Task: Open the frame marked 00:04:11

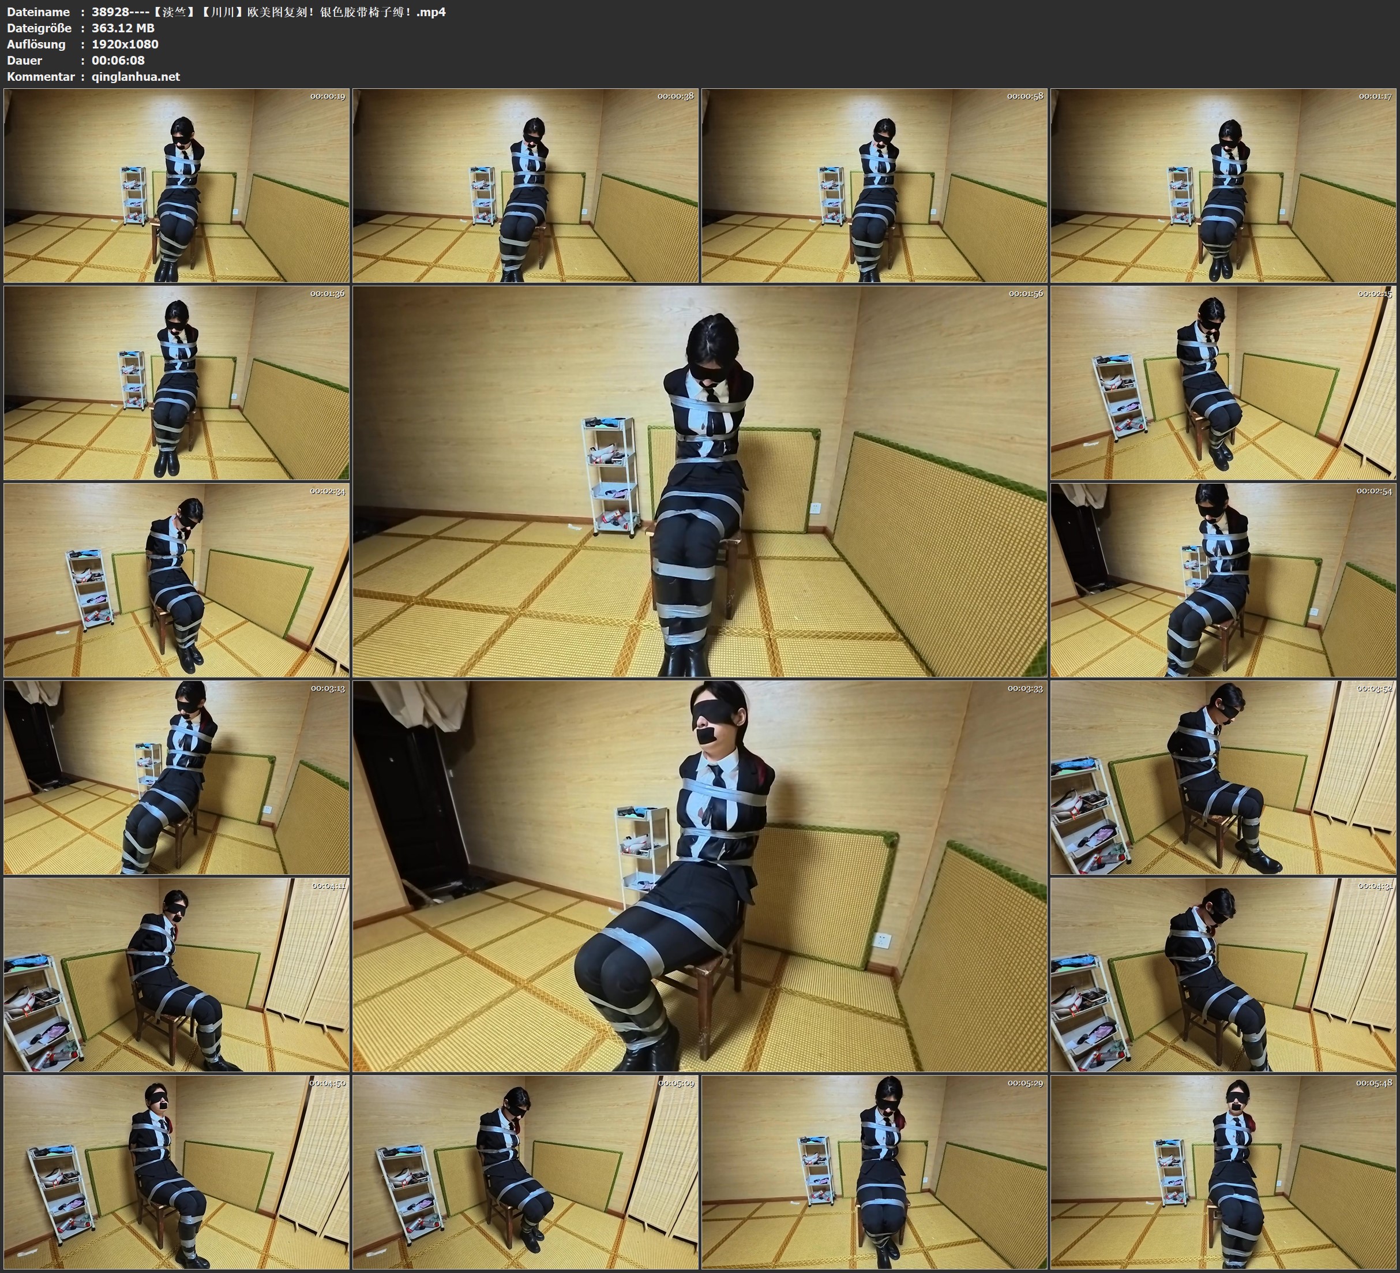Action: pos(177,974)
